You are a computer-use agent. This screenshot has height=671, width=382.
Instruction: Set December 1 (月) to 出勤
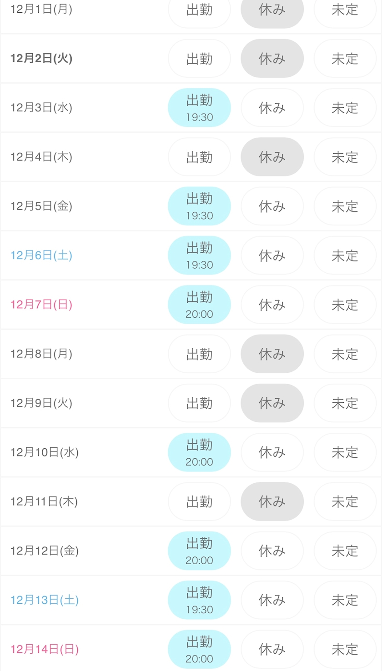pyautogui.click(x=199, y=10)
